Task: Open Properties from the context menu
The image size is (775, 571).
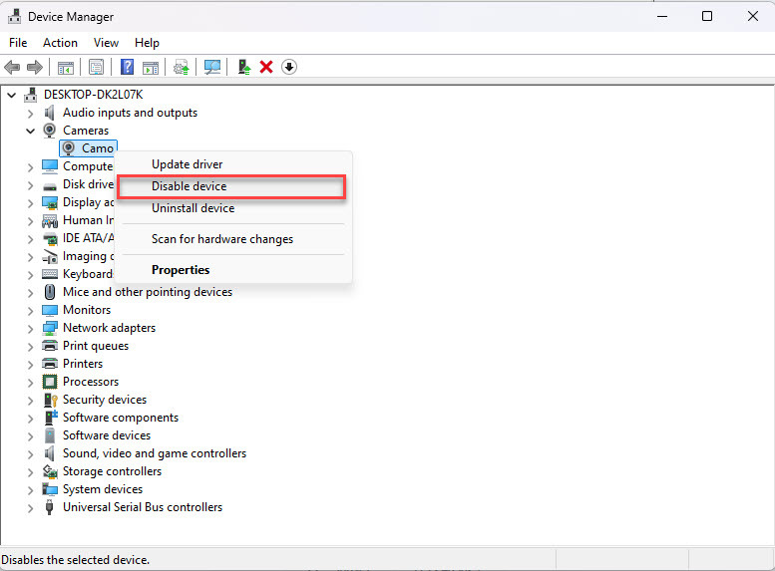Action: (181, 270)
